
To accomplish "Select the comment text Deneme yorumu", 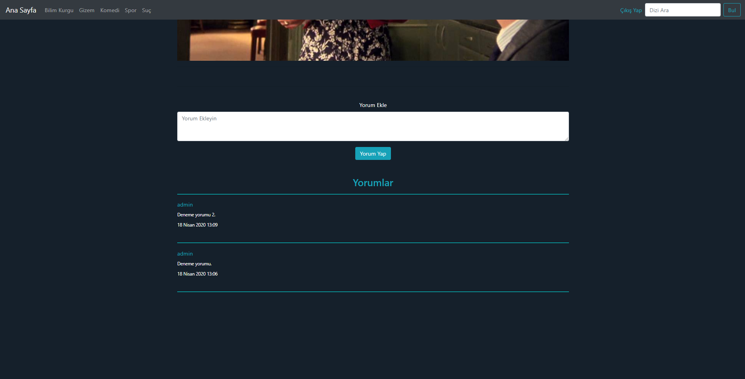I will pos(194,264).
